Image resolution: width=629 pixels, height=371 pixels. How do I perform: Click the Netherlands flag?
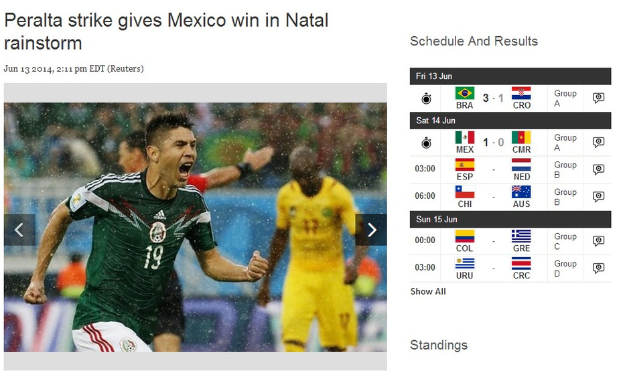point(521,165)
